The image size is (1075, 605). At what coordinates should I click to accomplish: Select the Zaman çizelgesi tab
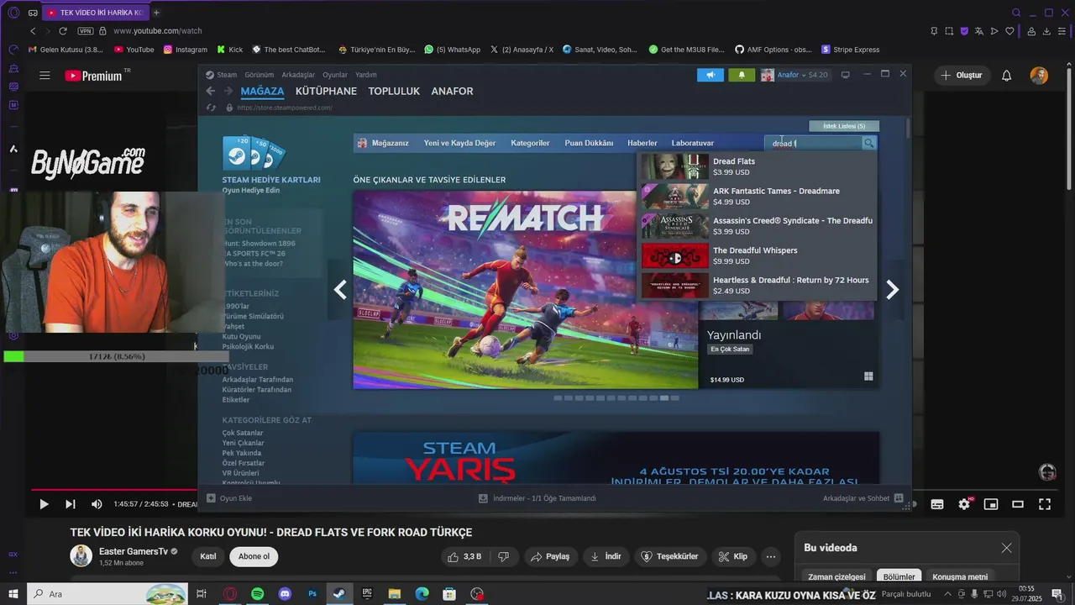pos(836,576)
